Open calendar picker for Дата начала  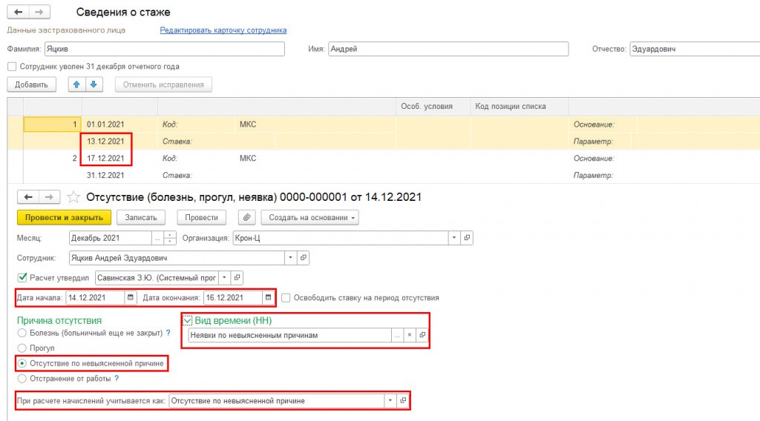tap(131, 298)
